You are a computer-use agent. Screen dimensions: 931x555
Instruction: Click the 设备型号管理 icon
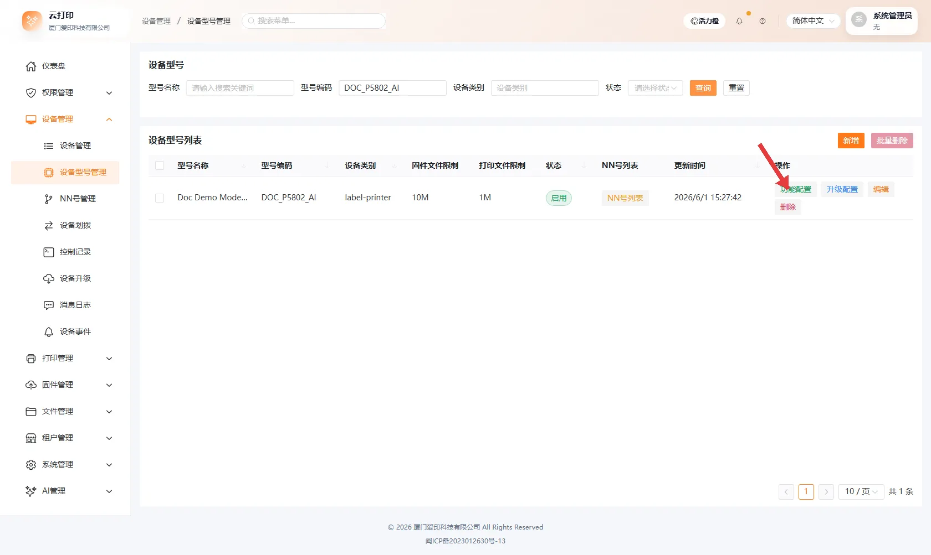point(49,173)
